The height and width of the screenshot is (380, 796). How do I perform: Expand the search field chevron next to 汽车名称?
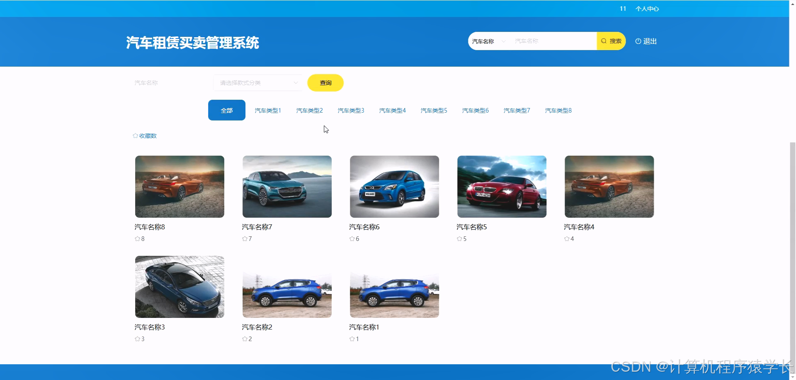[x=503, y=41]
